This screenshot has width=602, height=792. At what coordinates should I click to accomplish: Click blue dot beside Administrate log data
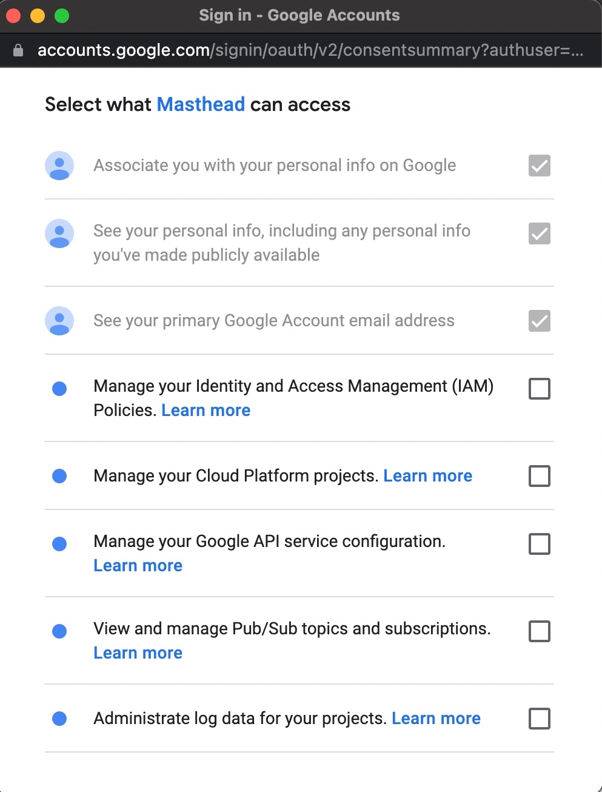tap(59, 719)
